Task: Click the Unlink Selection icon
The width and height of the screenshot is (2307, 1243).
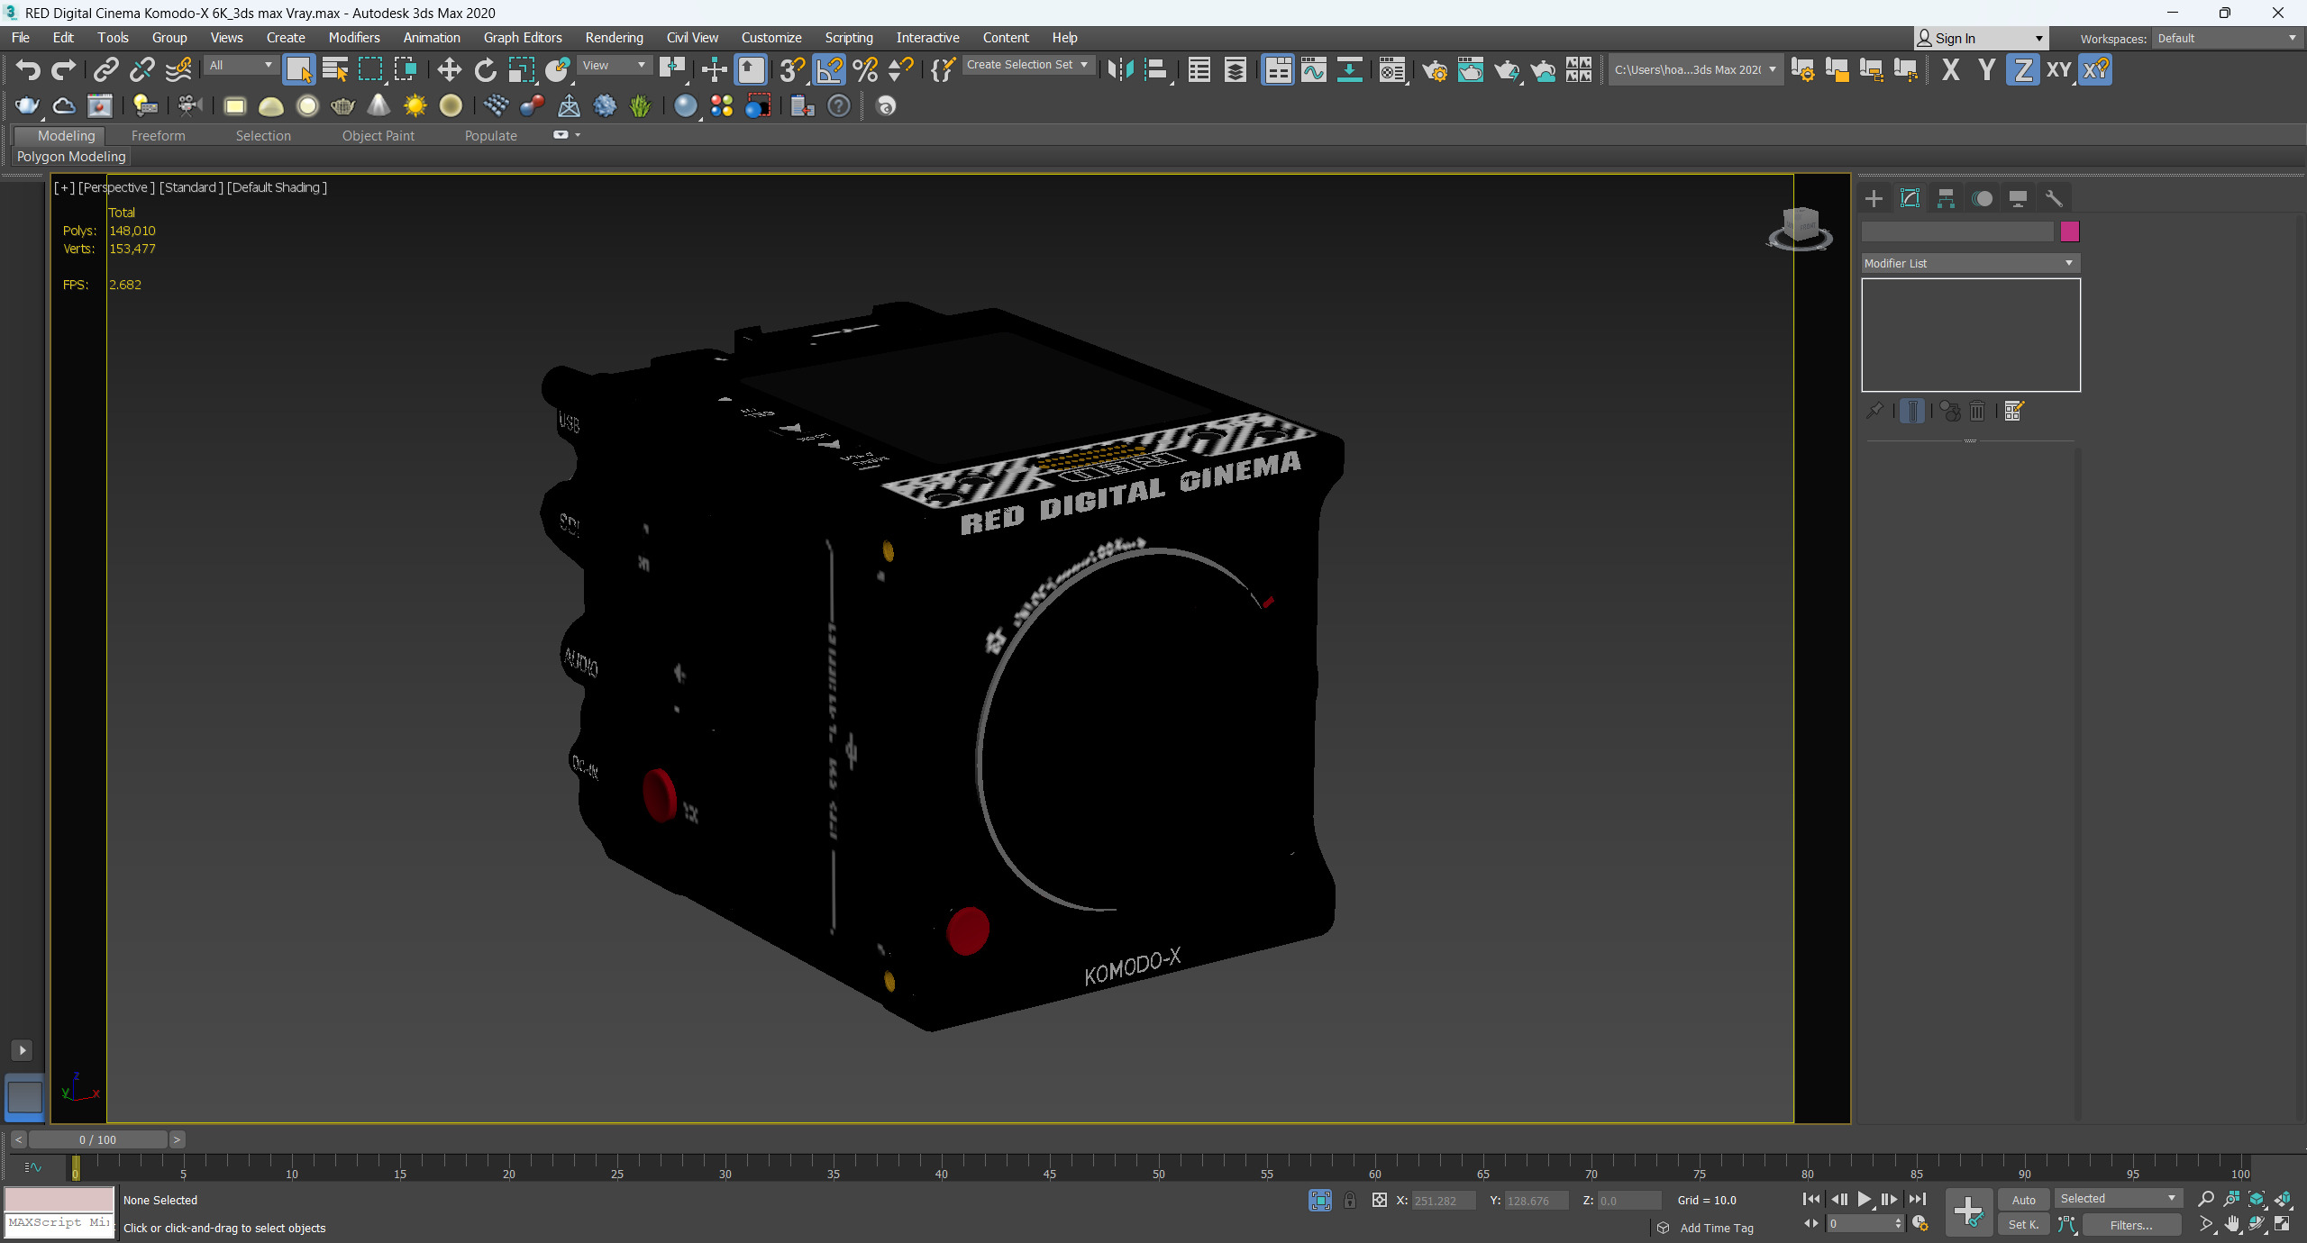Action: click(142, 69)
